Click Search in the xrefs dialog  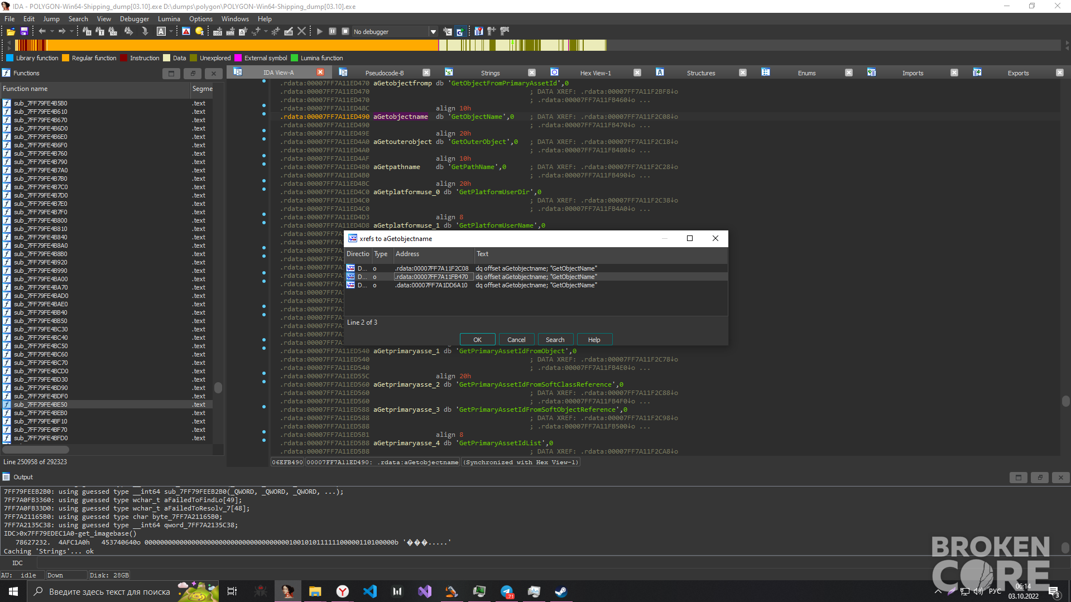[555, 340]
